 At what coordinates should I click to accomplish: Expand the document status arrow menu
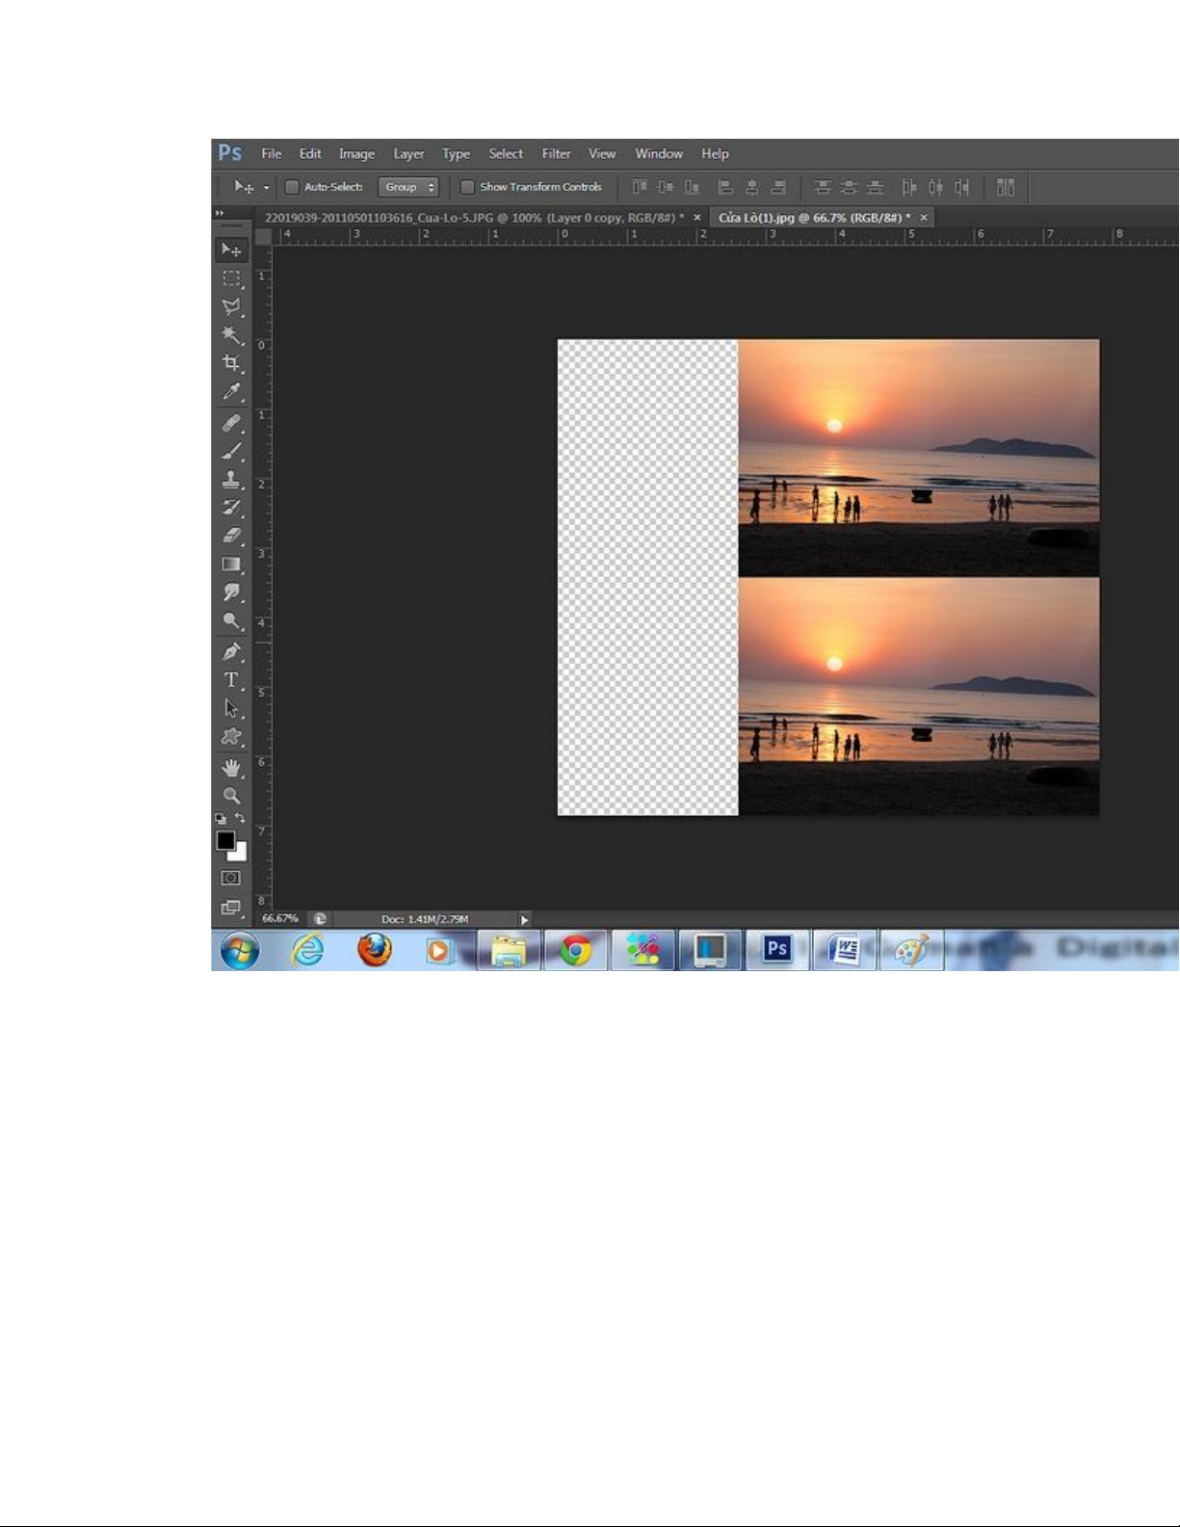tap(524, 920)
